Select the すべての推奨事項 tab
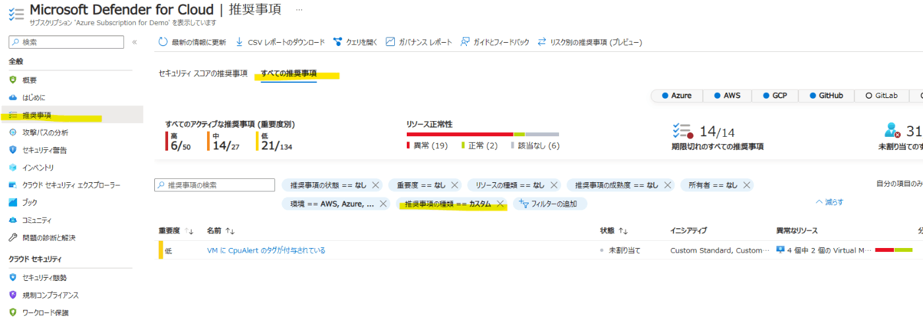This screenshot has width=923, height=323. tap(288, 73)
